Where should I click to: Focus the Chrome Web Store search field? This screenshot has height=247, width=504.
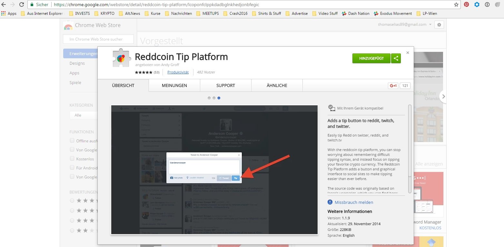tap(98, 39)
